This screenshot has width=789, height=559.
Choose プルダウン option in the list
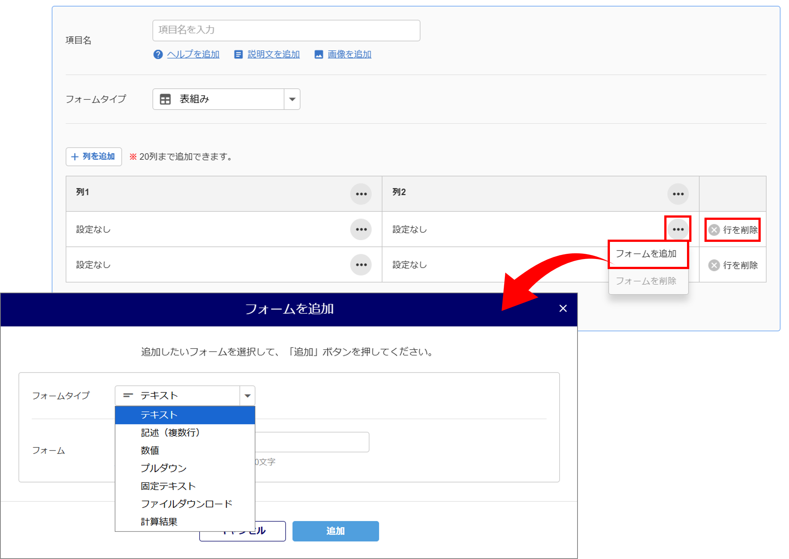pyautogui.click(x=163, y=468)
